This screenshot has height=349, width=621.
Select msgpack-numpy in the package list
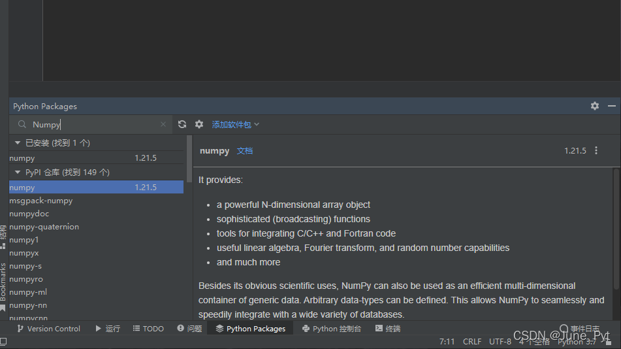pyautogui.click(x=96, y=201)
